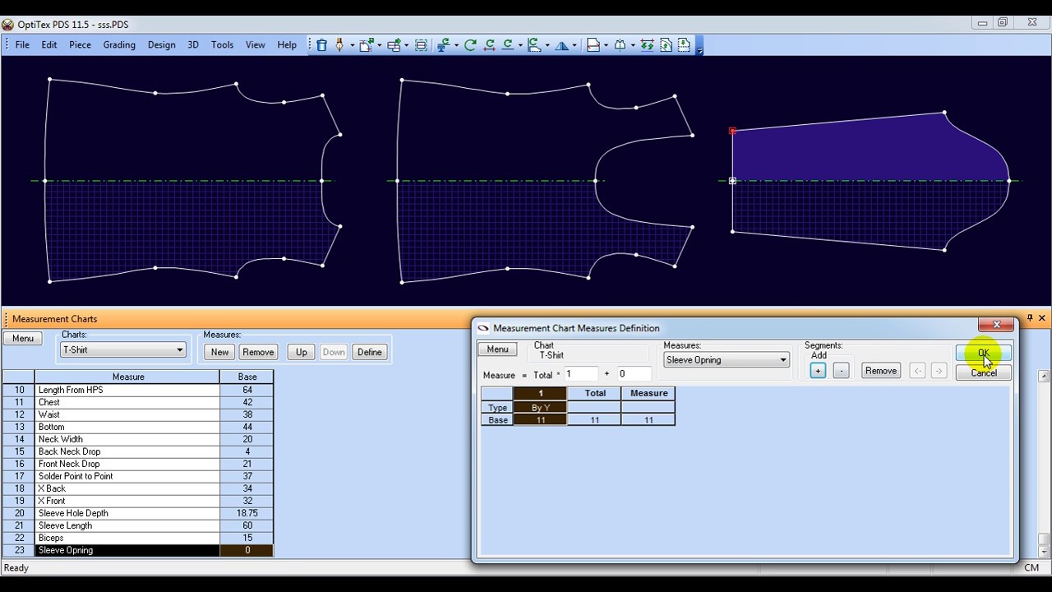
Task: Click the rotate-on-stand icon in the toolbar
Action: [x=443, y=45]
